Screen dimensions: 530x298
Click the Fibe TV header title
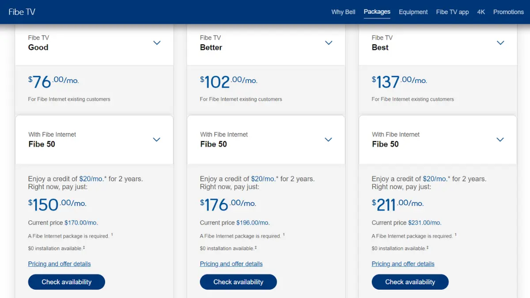tap(22, 12)
